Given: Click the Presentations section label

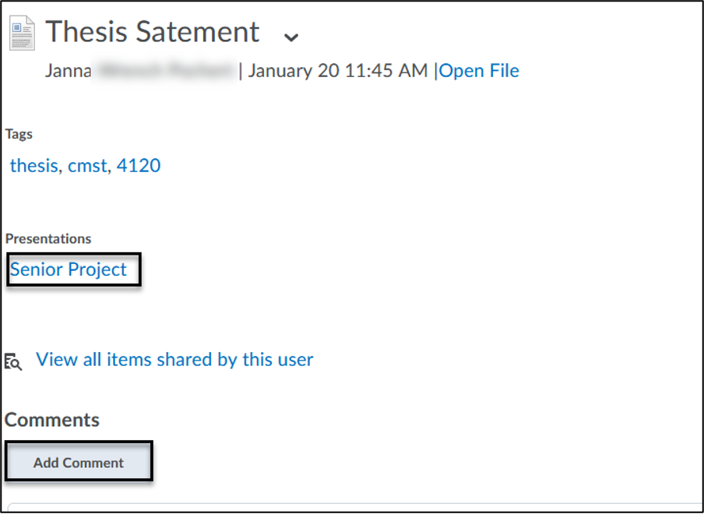Looking at the screenshot, I should 48,238.
